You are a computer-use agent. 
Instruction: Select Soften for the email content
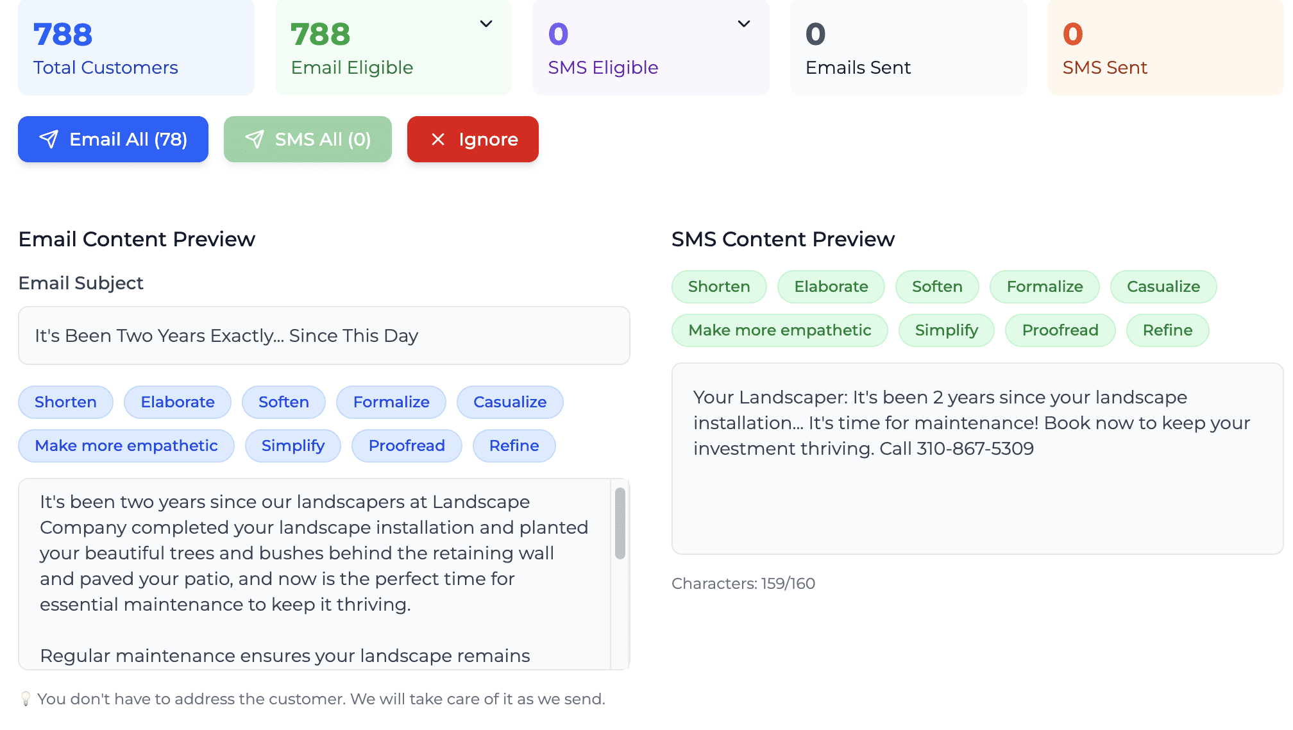coord(283,402)
